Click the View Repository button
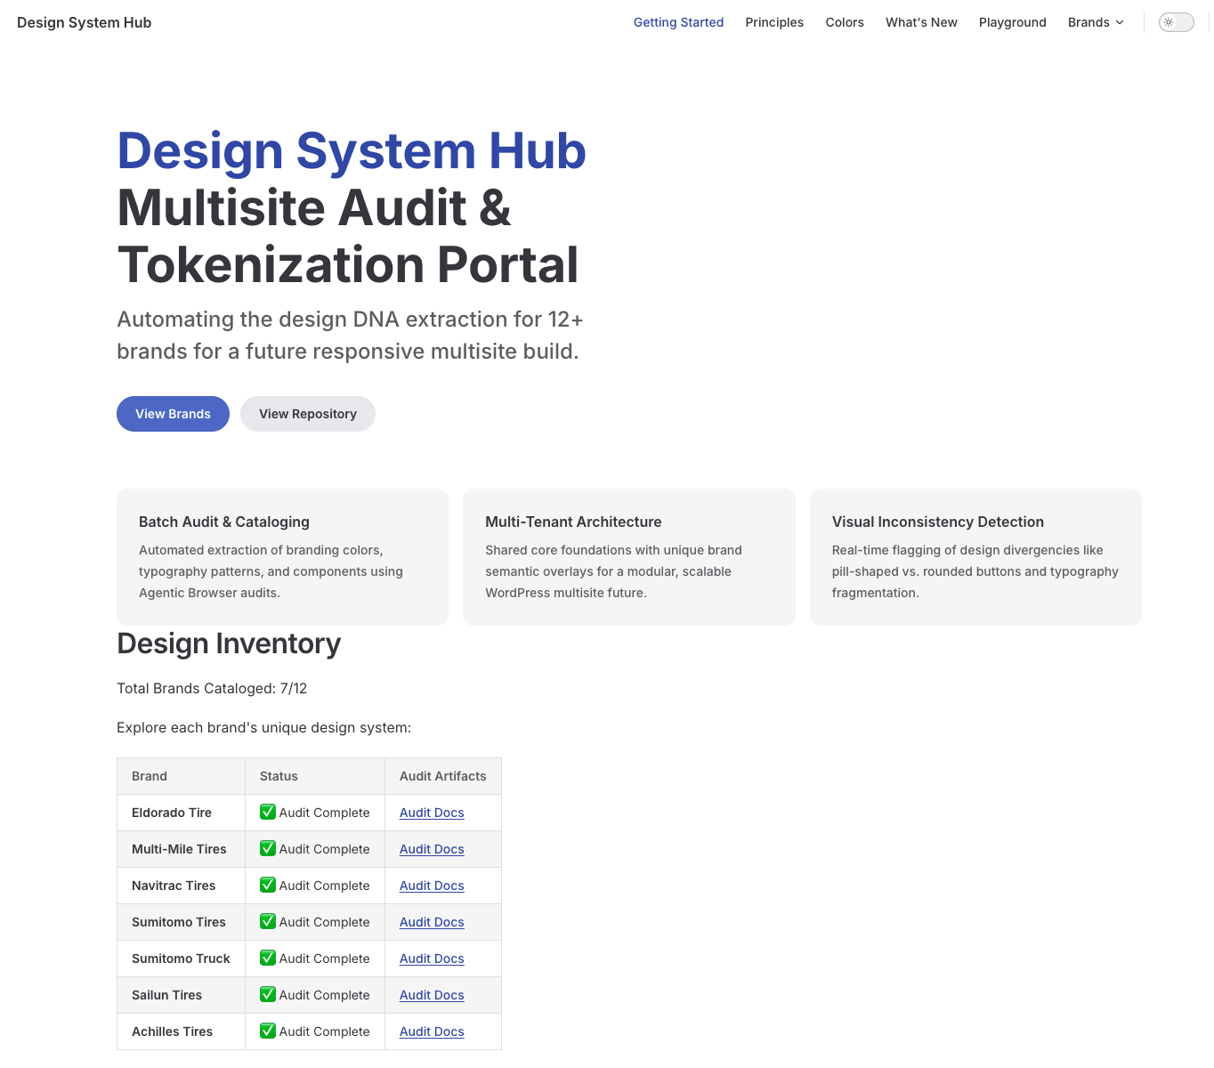This screenshot has height=1068, width=1214. (308, 414)
